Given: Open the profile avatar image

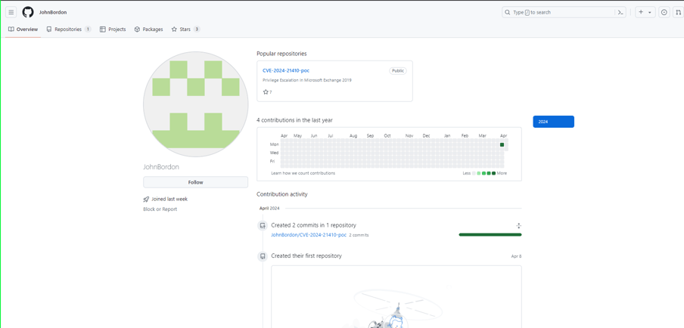Looking at the screenshot, I should [195, 104].
